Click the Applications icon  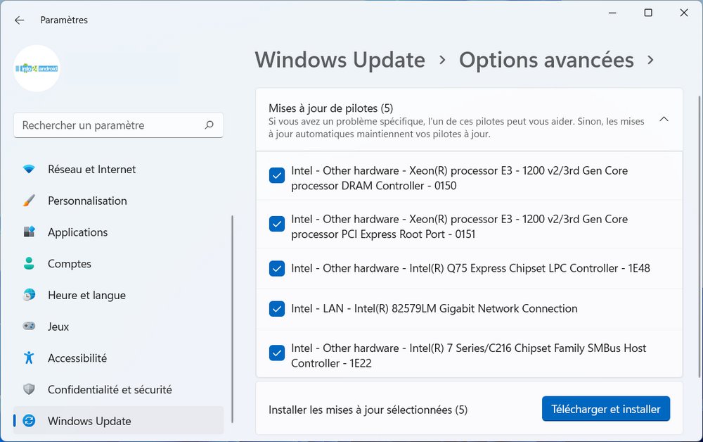(x=29, y=232)
